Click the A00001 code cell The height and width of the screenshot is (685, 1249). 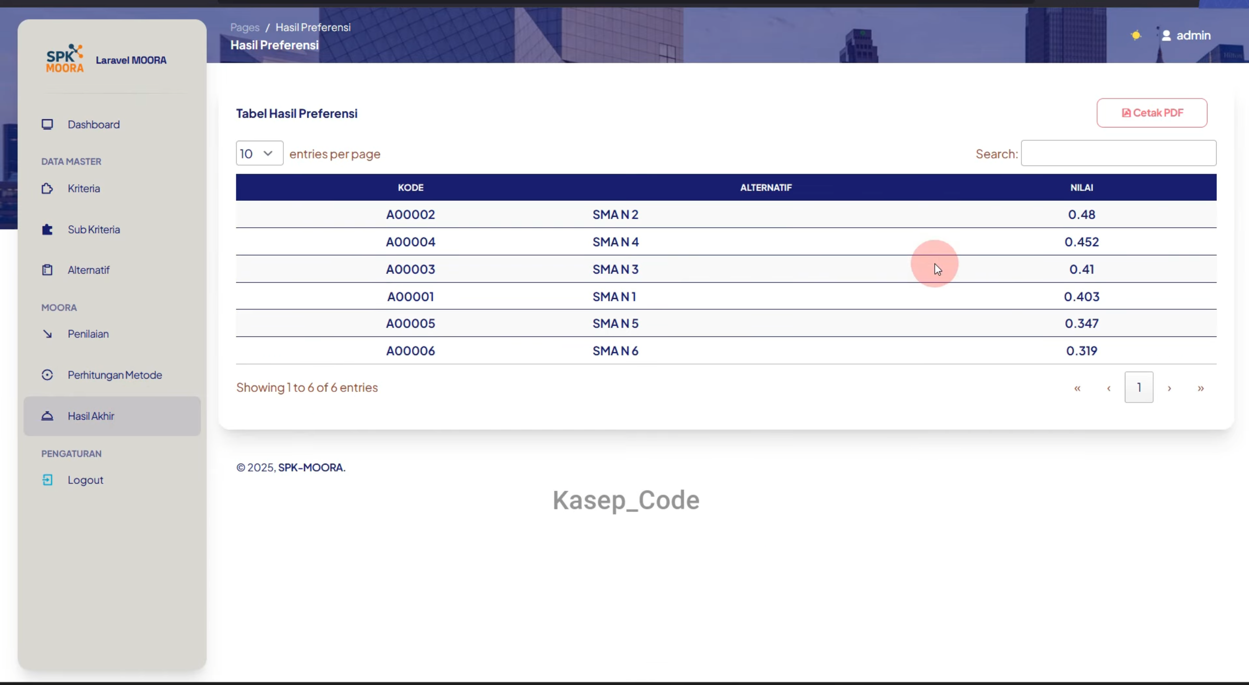pyautogui.click(x=410, y=297)
